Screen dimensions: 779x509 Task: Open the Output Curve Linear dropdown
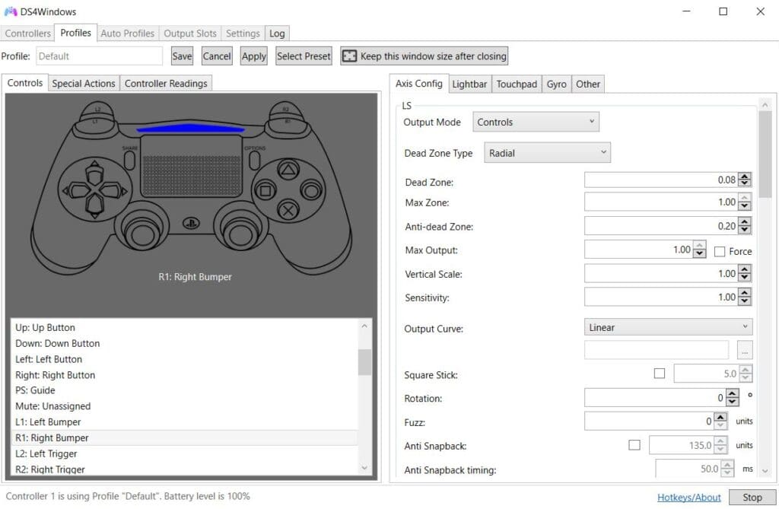click(x=668, y=327)
